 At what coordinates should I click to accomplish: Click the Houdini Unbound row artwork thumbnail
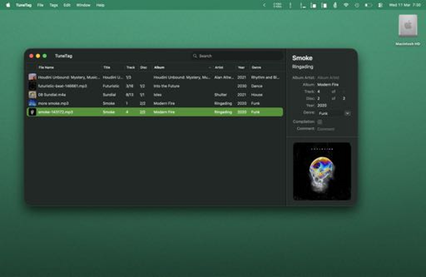pyautogui.click(x=33, y=77)
